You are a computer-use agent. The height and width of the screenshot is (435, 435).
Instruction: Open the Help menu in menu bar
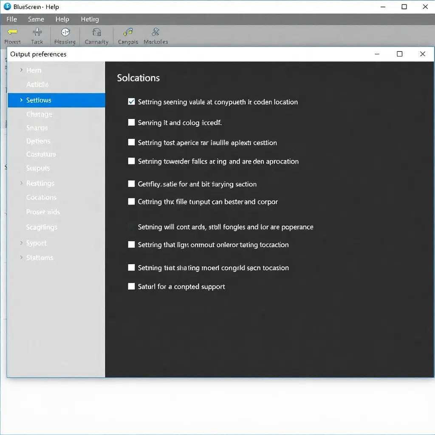pos(62,19)
